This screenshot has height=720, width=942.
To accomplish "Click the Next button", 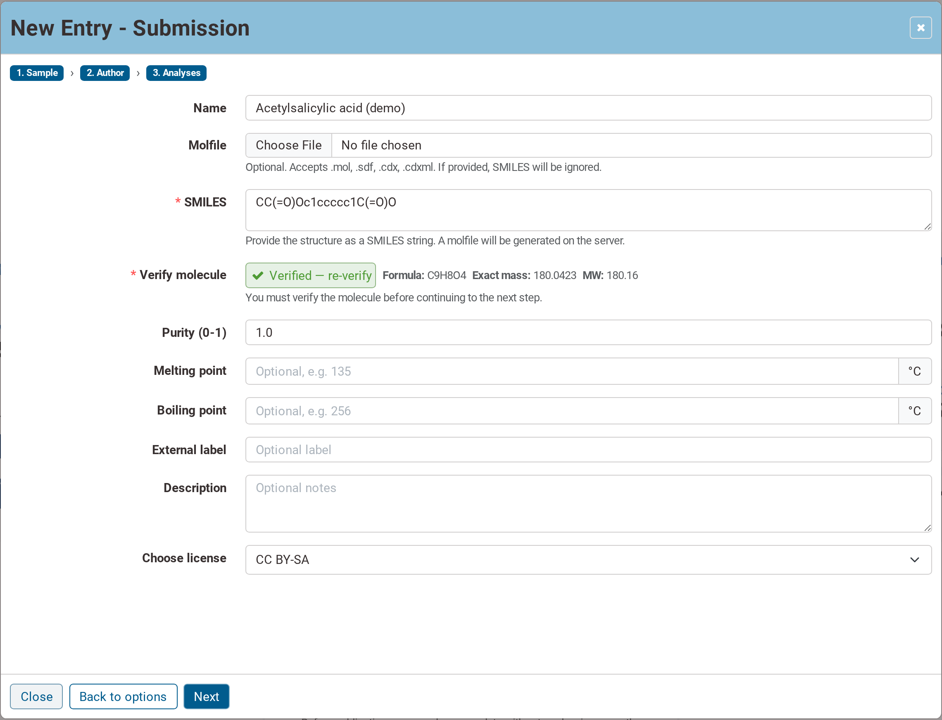I will (206, 696).
